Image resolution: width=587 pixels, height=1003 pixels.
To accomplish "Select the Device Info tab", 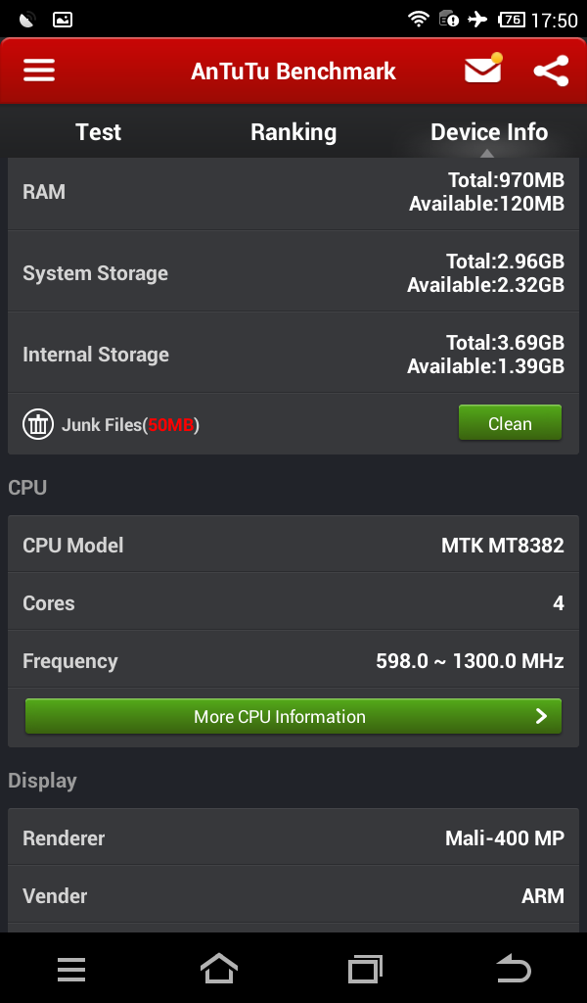I will 489,132.
